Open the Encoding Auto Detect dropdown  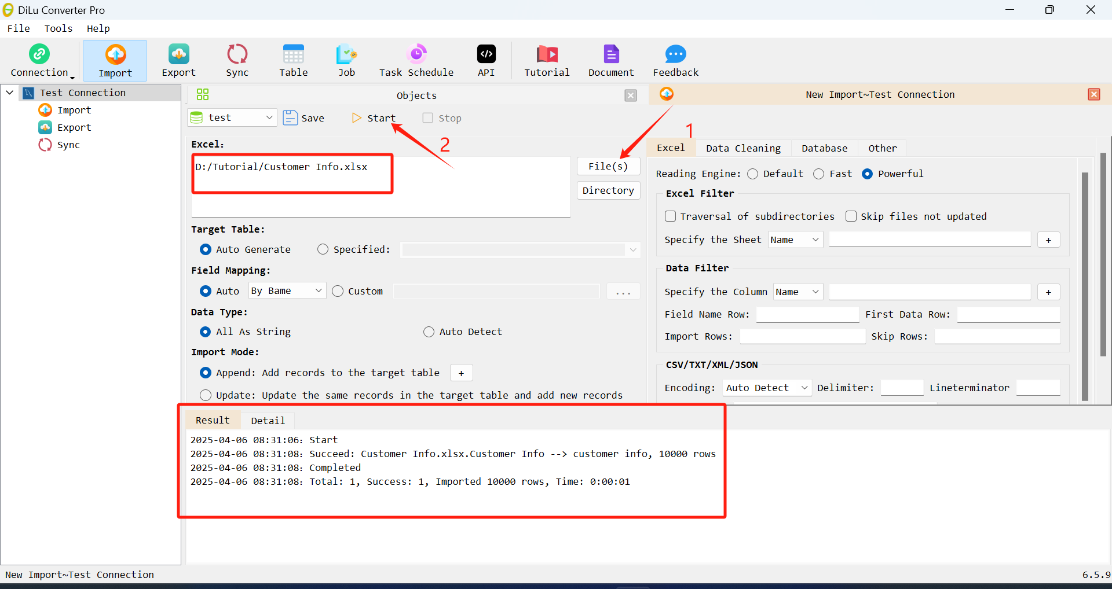click(804, 388)
